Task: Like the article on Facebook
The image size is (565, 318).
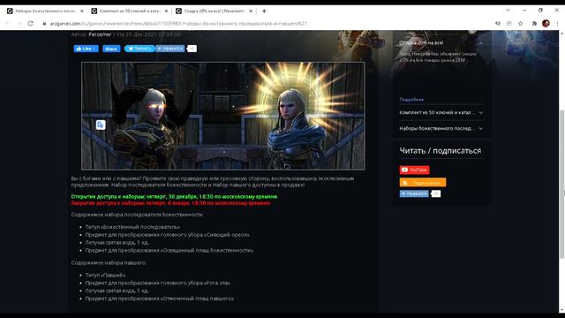Action: [x=87, y=49]
